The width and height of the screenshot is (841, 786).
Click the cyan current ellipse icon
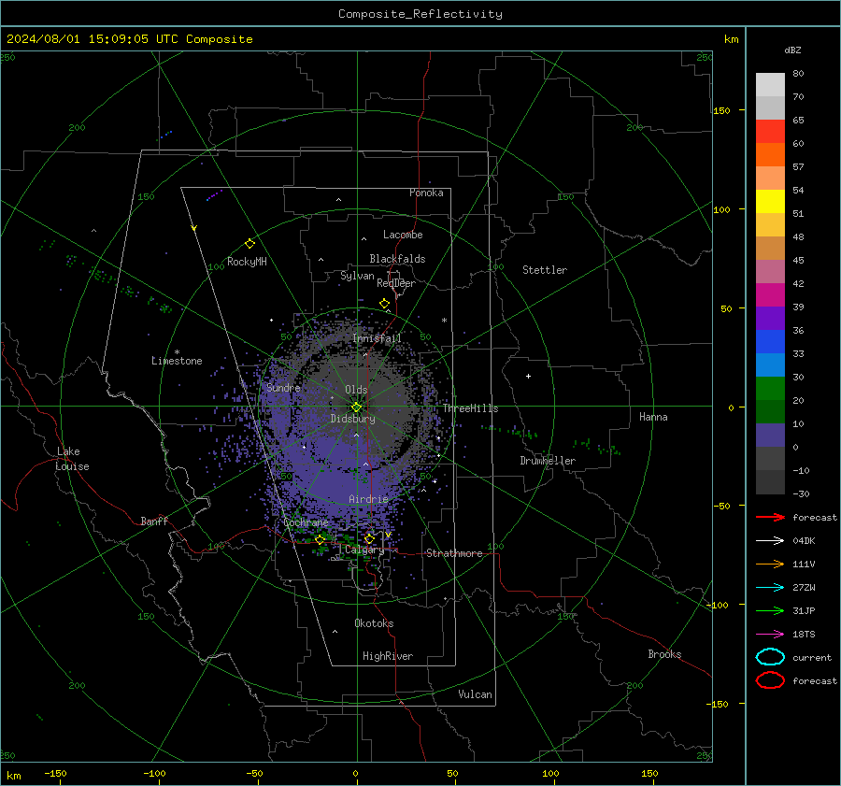(770, 657)
